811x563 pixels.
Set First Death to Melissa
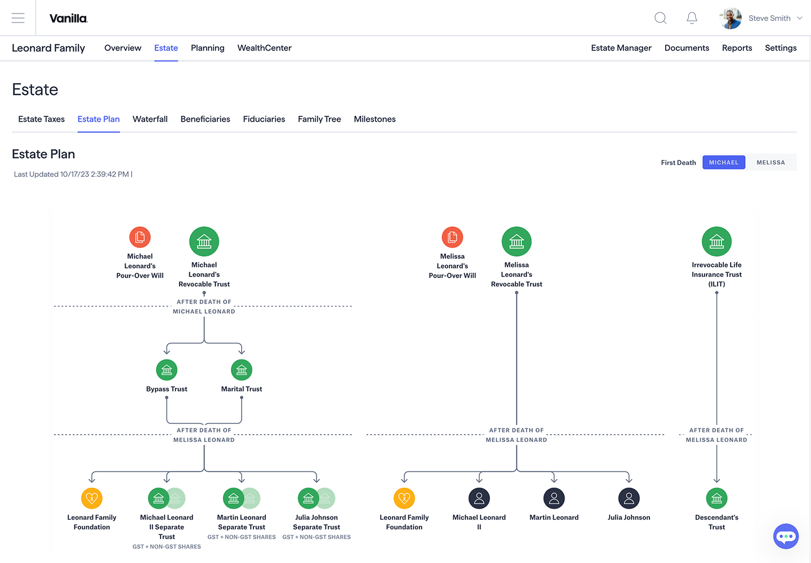click(770, 163)
